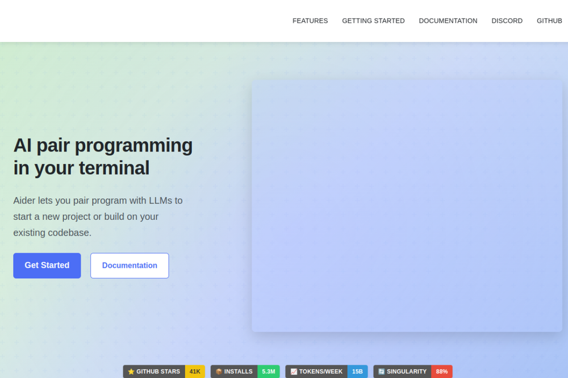Image resolution: width=568 pixels, height=378 pixels.
Task: Open the Installs 5.3M badge
Action: (245, 372)
